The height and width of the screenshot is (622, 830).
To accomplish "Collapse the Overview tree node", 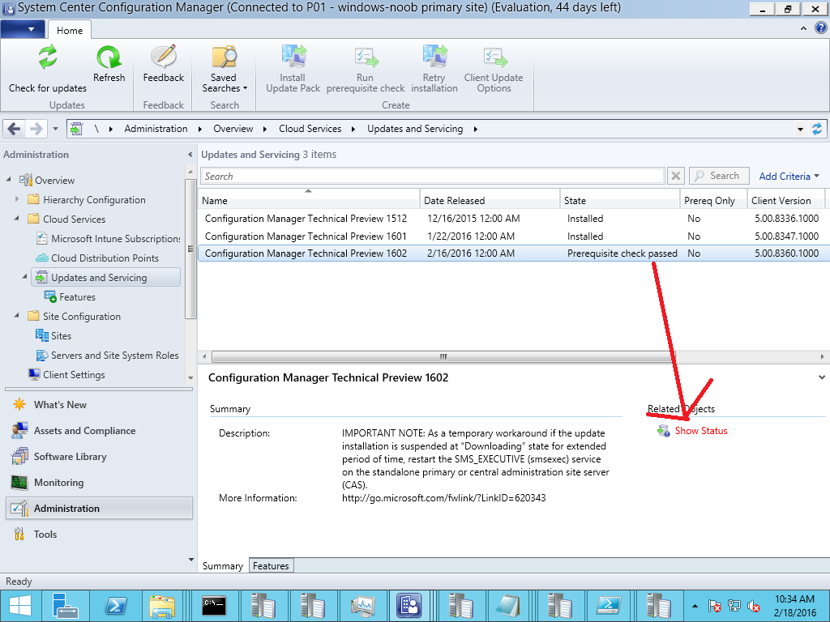I will (x=8, y=180).
